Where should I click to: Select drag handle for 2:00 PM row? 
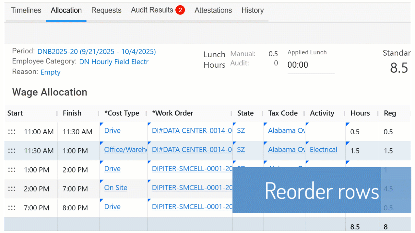point(12,189)
